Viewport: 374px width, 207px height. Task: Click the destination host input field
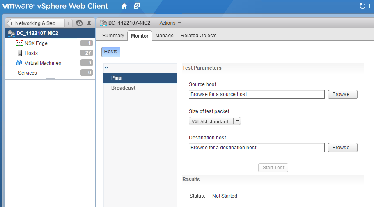point(257,148)
